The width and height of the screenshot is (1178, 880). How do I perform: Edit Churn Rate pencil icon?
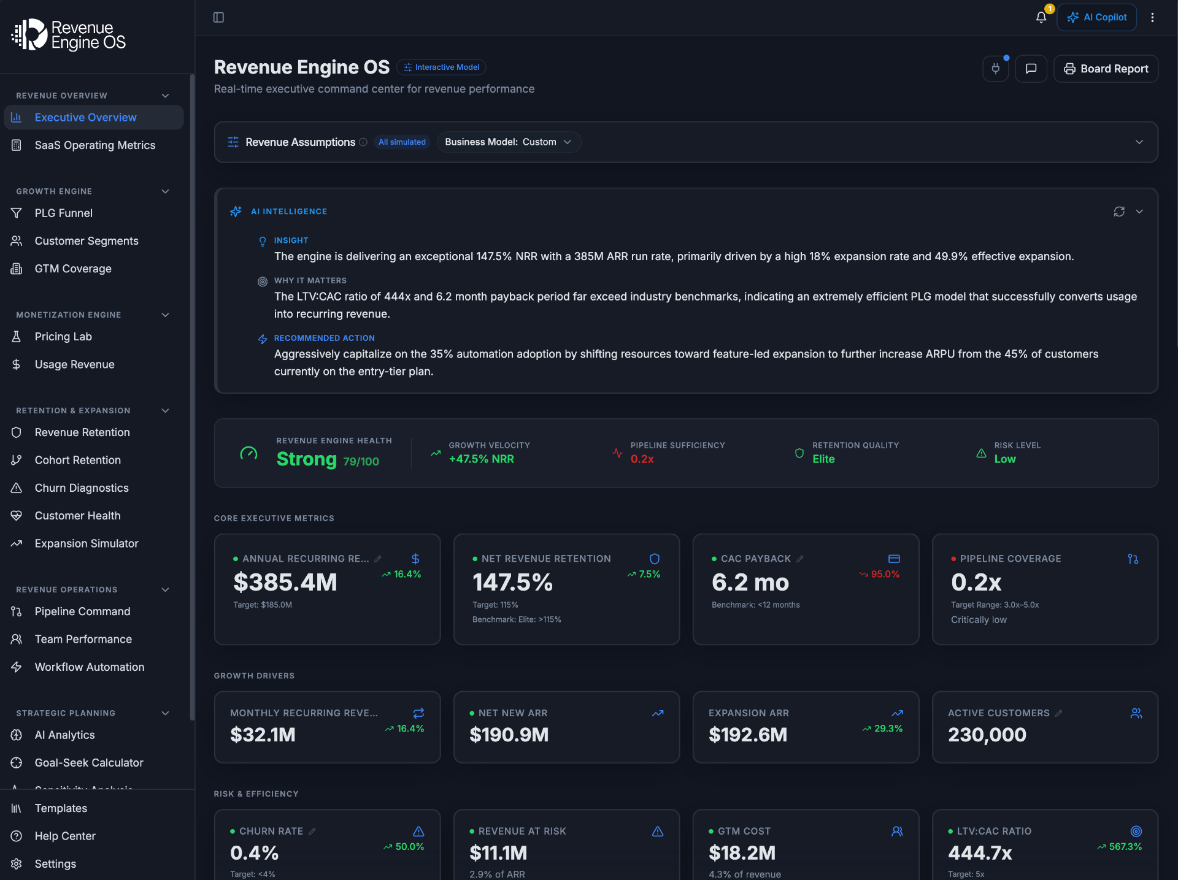312,832
